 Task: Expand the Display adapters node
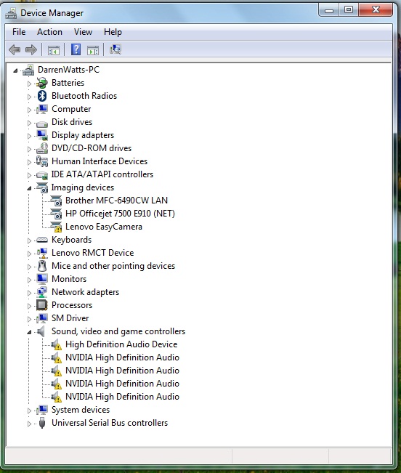click(29, 136)
